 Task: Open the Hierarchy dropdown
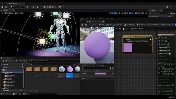coord(118,25)
